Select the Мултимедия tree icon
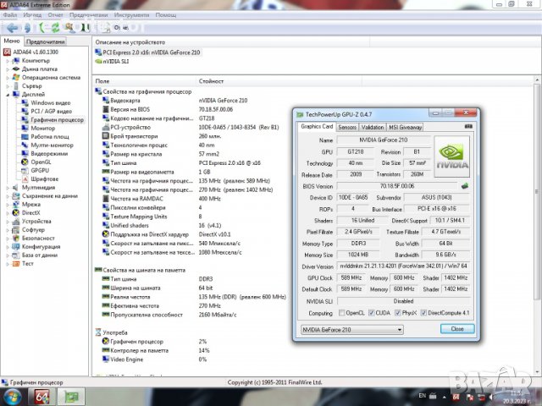Image resolution: width=542 pixels, height=406 pixels. (16, 188)
